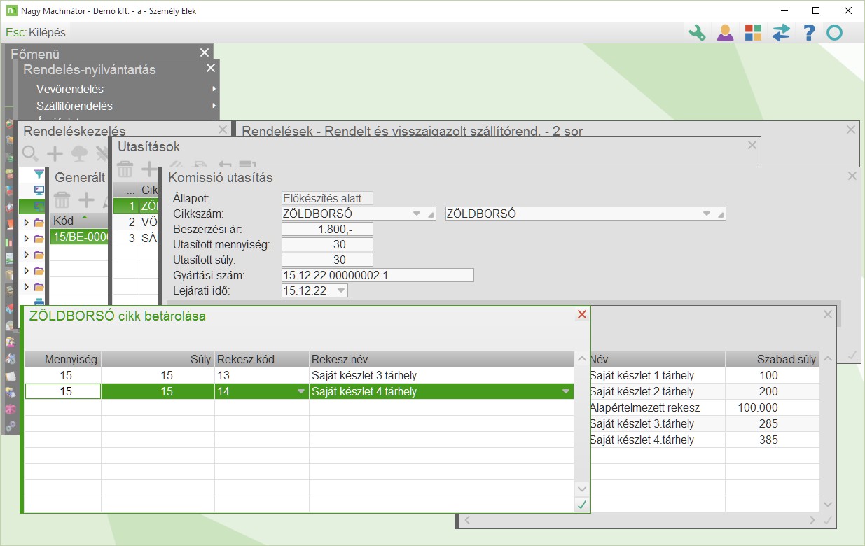Sort by the Kód column header
The height and width of the screenshot is (546, 865).
79,221
